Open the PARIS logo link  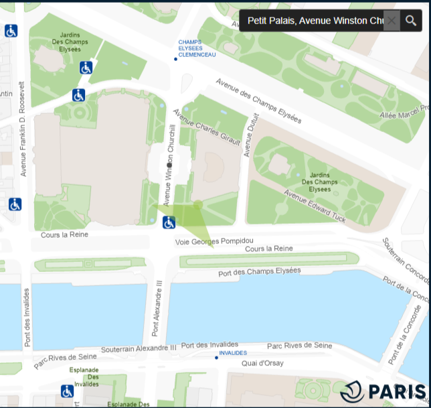click(x=384, y=392)
